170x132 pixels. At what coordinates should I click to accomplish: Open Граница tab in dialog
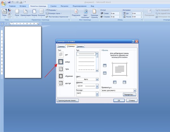61,46
